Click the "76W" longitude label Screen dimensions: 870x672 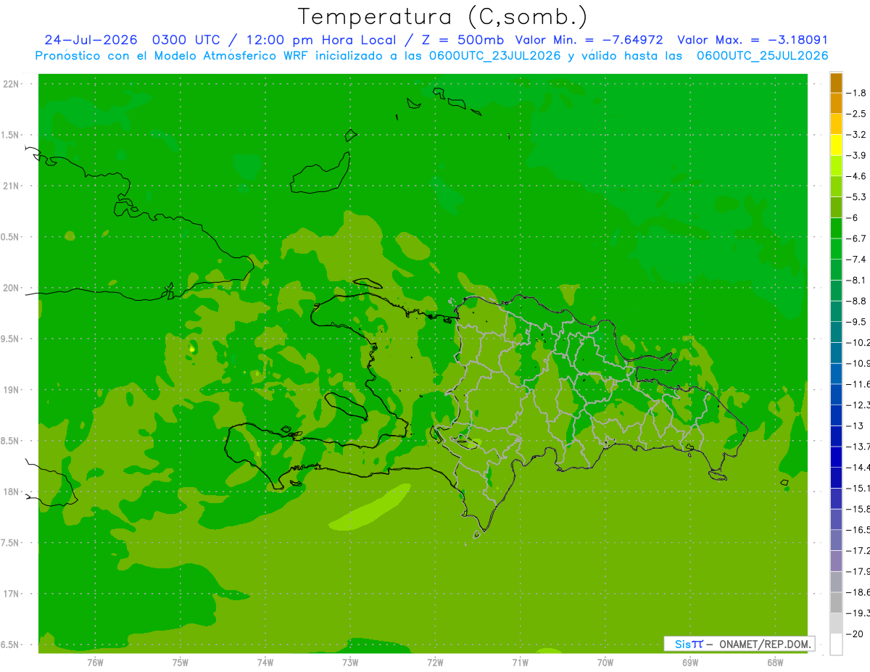tap(95, 662)
